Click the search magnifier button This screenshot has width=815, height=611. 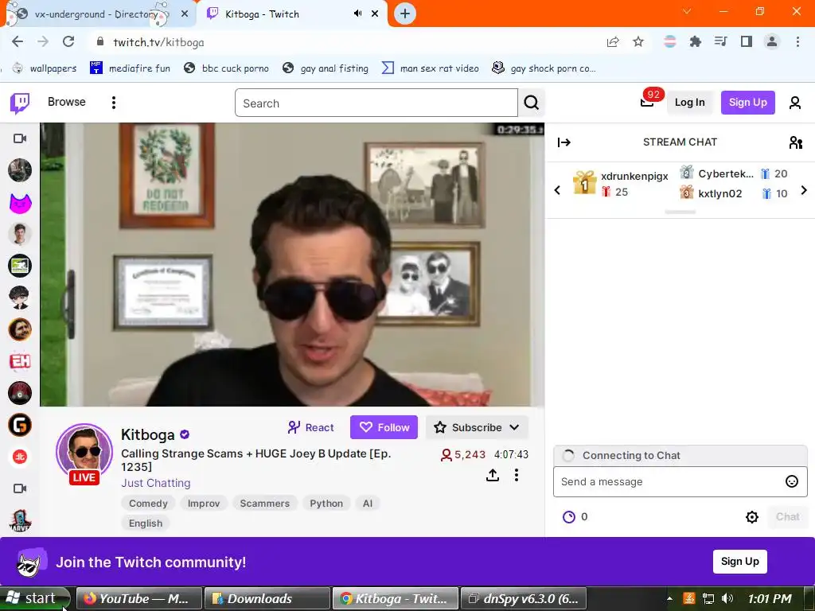click(531, 103)
